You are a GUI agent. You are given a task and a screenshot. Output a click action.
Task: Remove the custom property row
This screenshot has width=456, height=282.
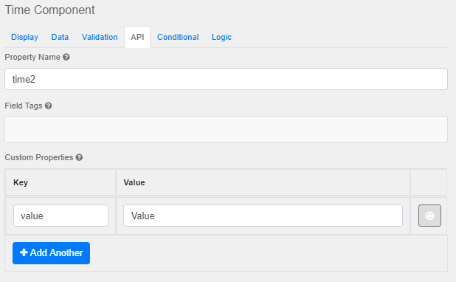pyautogui.click(x=429, y=216)
